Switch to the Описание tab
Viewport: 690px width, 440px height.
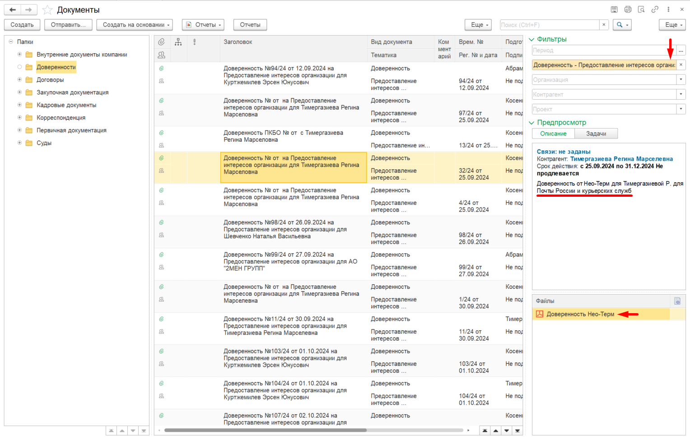point(553,134)
